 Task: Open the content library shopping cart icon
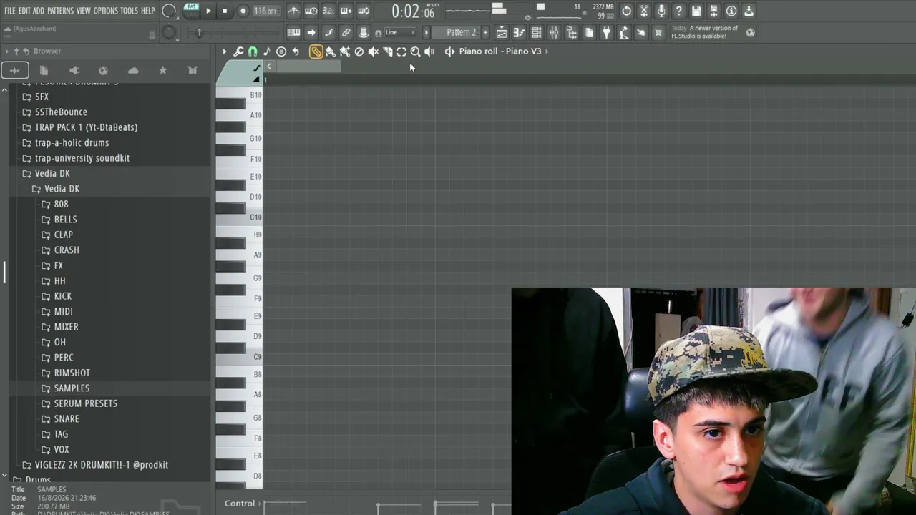coord(658,33)
